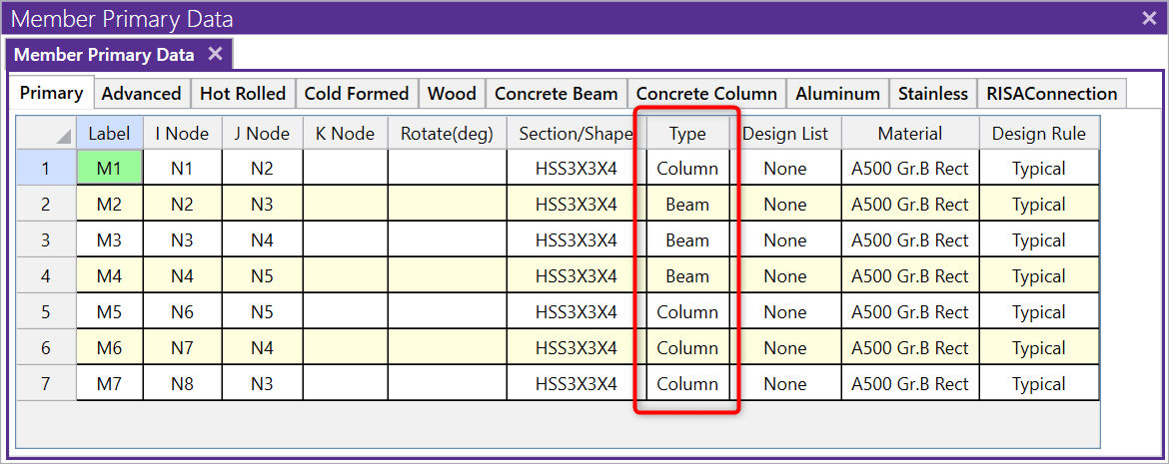Select the M1 label cell
The image size is (1169, 464).
coord(109,169)
